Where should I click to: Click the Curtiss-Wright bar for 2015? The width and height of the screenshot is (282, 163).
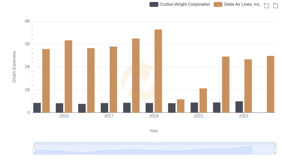[x=59, y=108]
